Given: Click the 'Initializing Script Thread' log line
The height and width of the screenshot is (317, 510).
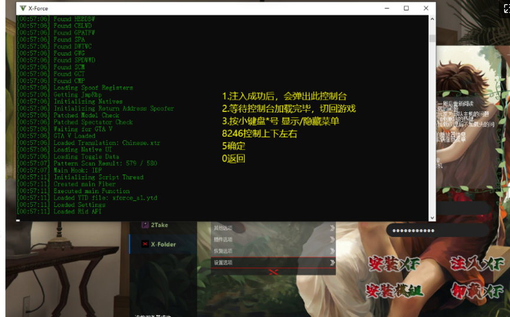Looking at the screenshot, I should 80,177.
